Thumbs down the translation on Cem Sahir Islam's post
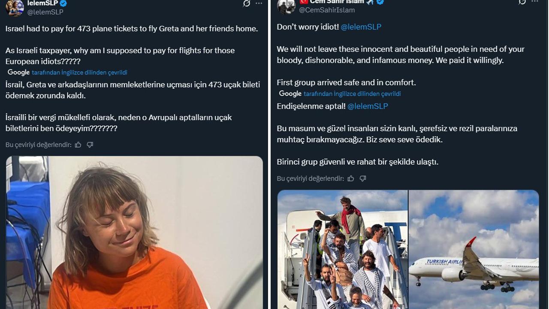This screenshot has width=549, height=309. click(363, 179)
